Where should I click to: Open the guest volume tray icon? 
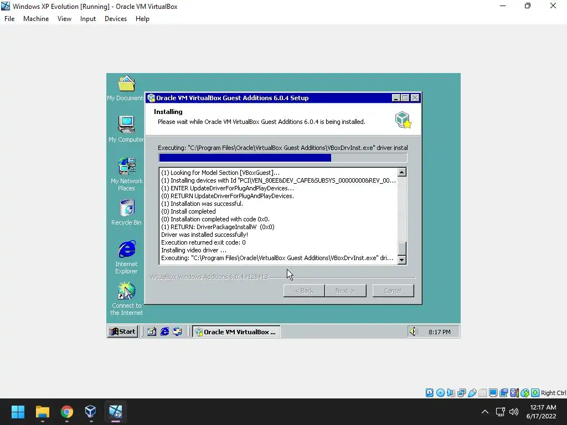(413, 331)
